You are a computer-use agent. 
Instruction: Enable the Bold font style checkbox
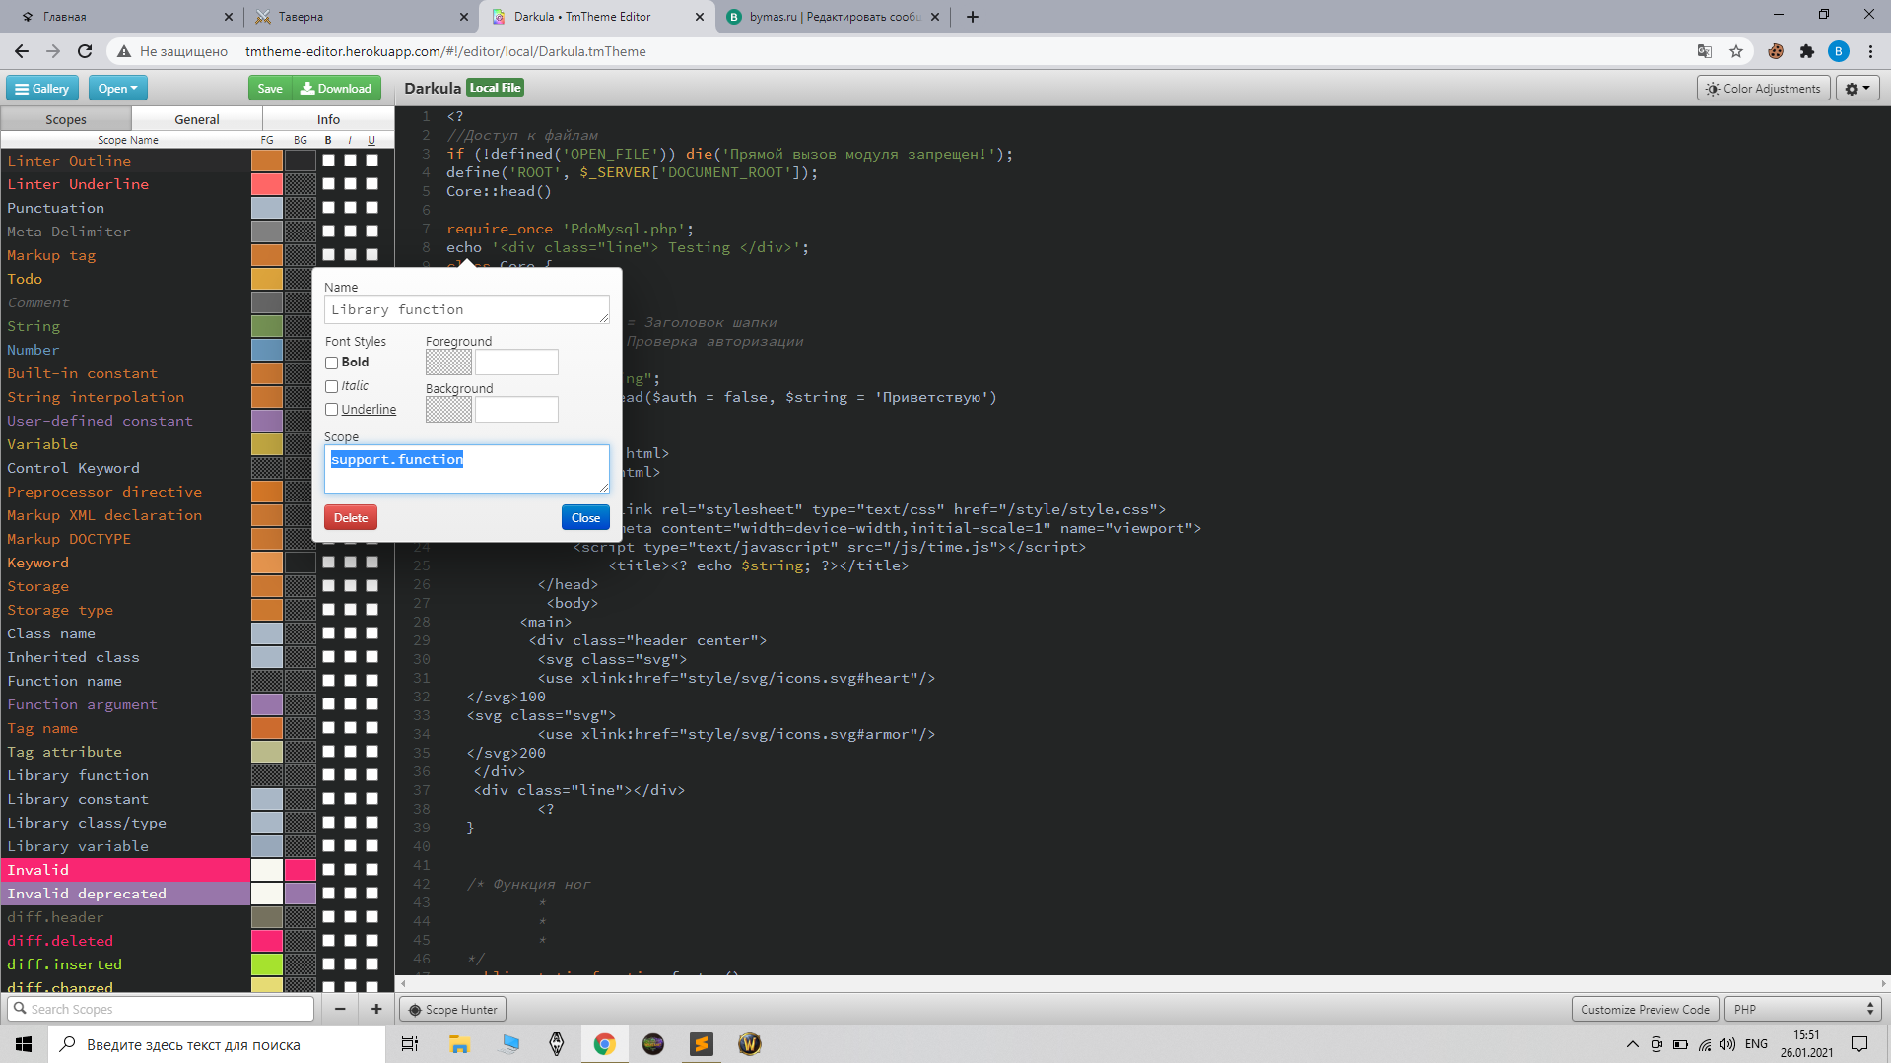pyautogui.click(x=332, y=363)
